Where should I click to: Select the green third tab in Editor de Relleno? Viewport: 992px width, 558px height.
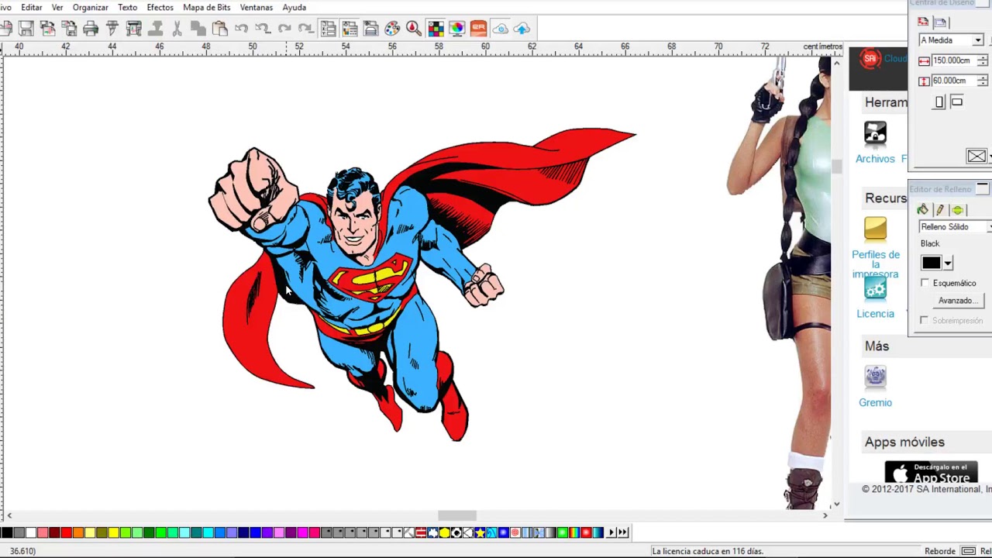(x=958, y=210)
